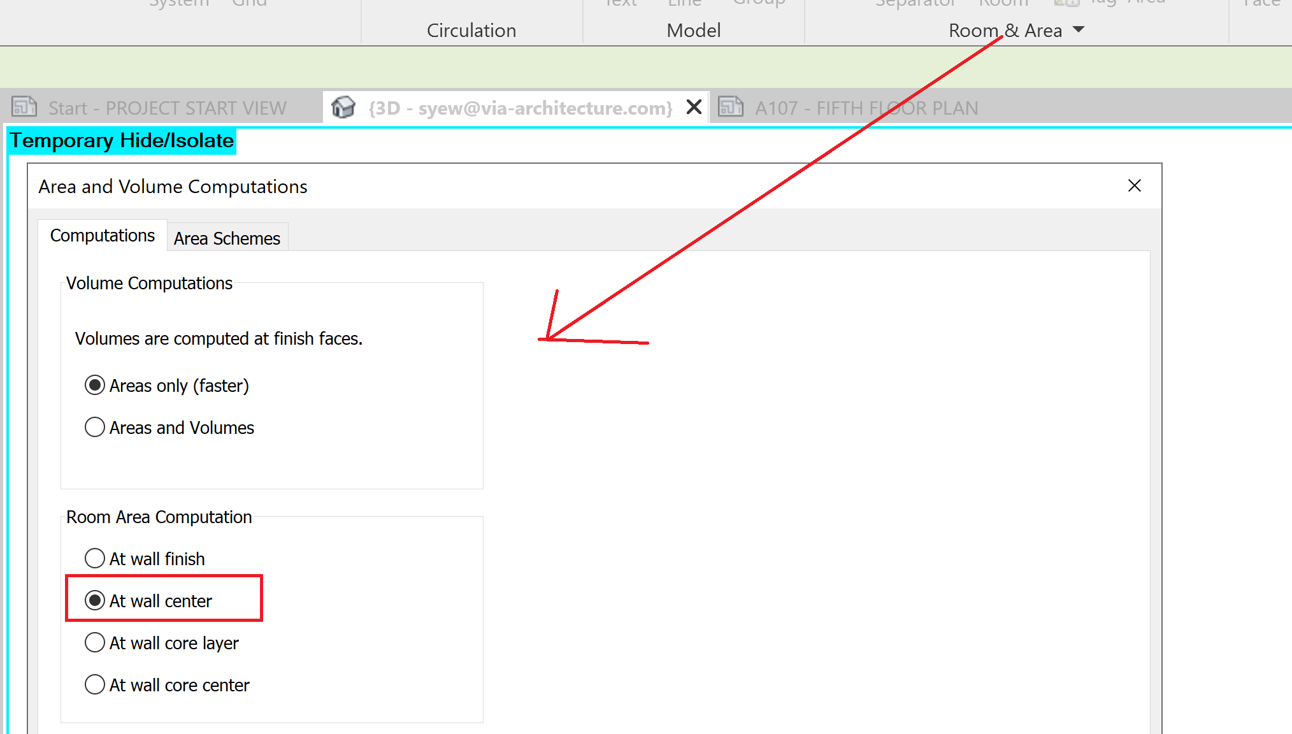Open the Area Schemes tab
Image resolution: width=1292 pixels, height=734 pixels.
pyautogui.click(x=227, y=238)
